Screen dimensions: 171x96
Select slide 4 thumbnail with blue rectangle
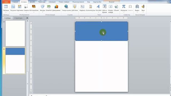(15, 61)
